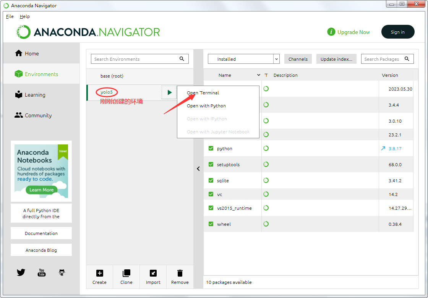Image resolution: width=428 pixels, height=298 pixels.
Task: Collapse the environments panel with the left chevron
Action: [x=198, y=168]
